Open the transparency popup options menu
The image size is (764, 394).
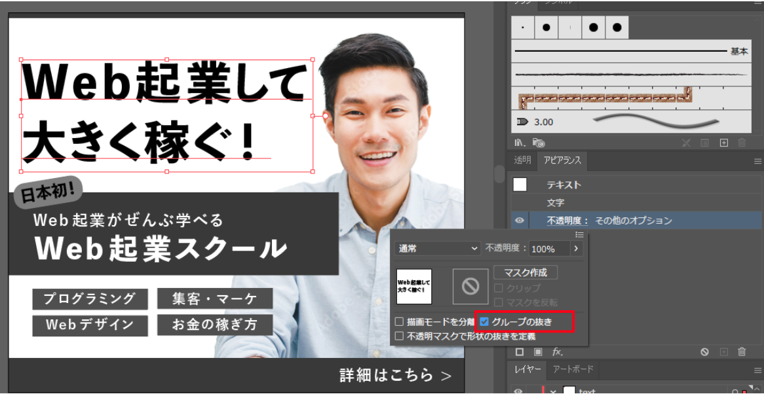pyautogui.click(x=579, y=234)
